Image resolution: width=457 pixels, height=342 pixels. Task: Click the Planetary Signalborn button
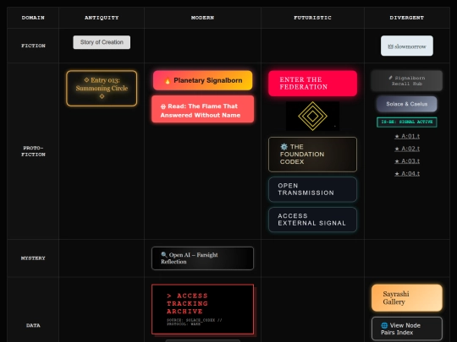click(x=202, y=80)
